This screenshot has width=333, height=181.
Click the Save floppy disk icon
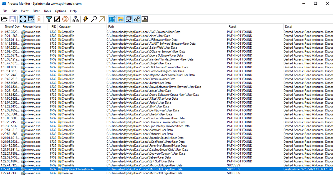(x=12, y=19)
